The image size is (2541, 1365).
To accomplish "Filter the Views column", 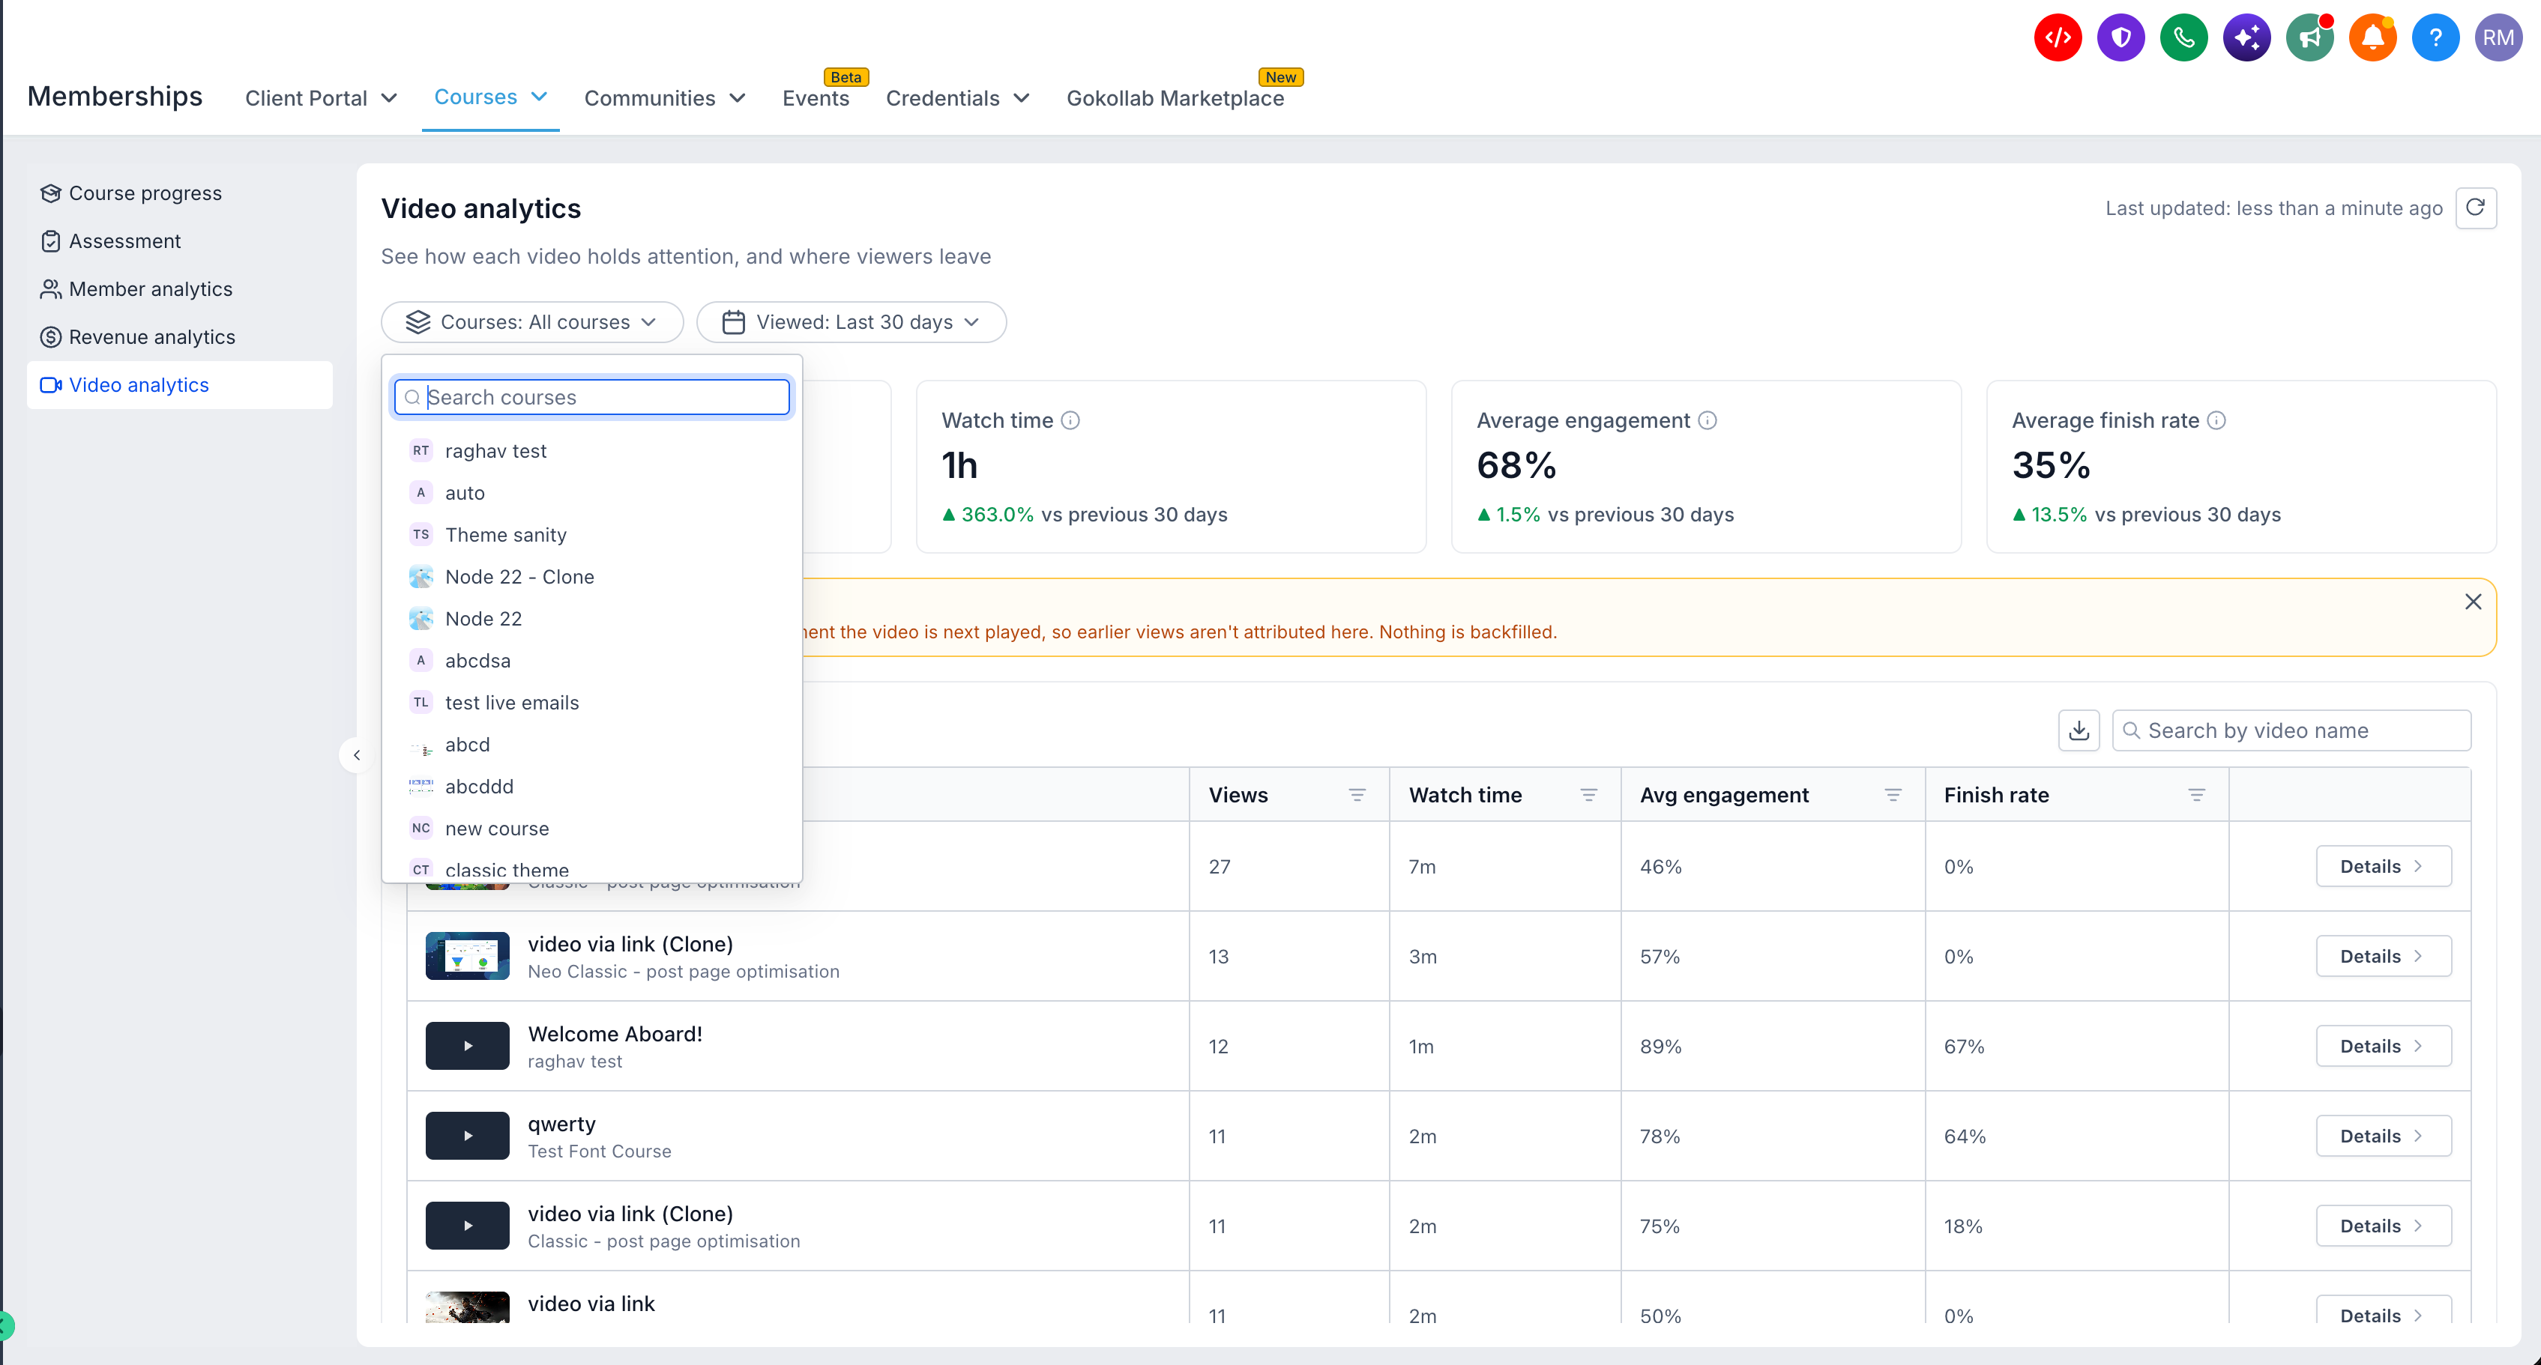I will coord(1357,796).
